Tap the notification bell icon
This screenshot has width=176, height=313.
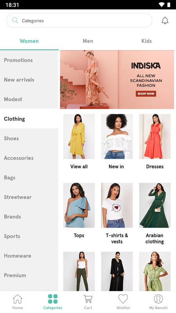[165, 20]
